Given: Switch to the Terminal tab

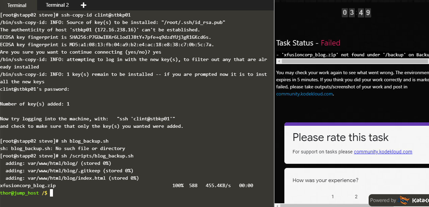Looking at the screenshot, I should (x=17, y=5).
